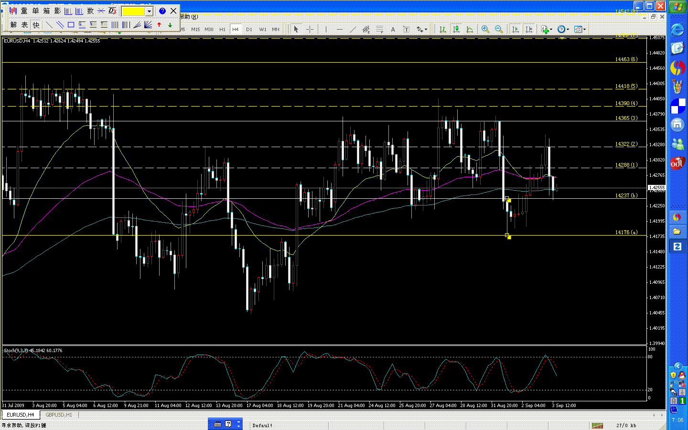Viewport: 688px width, 430px height.
Task: Select the fan lines drawing tool
Action: pyautogui.click(x=148, y=25)
